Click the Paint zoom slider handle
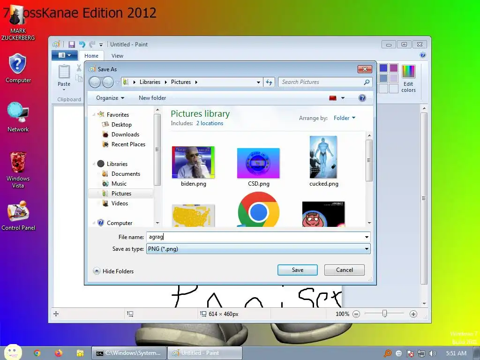Screen dimensions: 480x360 tap(384, 314)
